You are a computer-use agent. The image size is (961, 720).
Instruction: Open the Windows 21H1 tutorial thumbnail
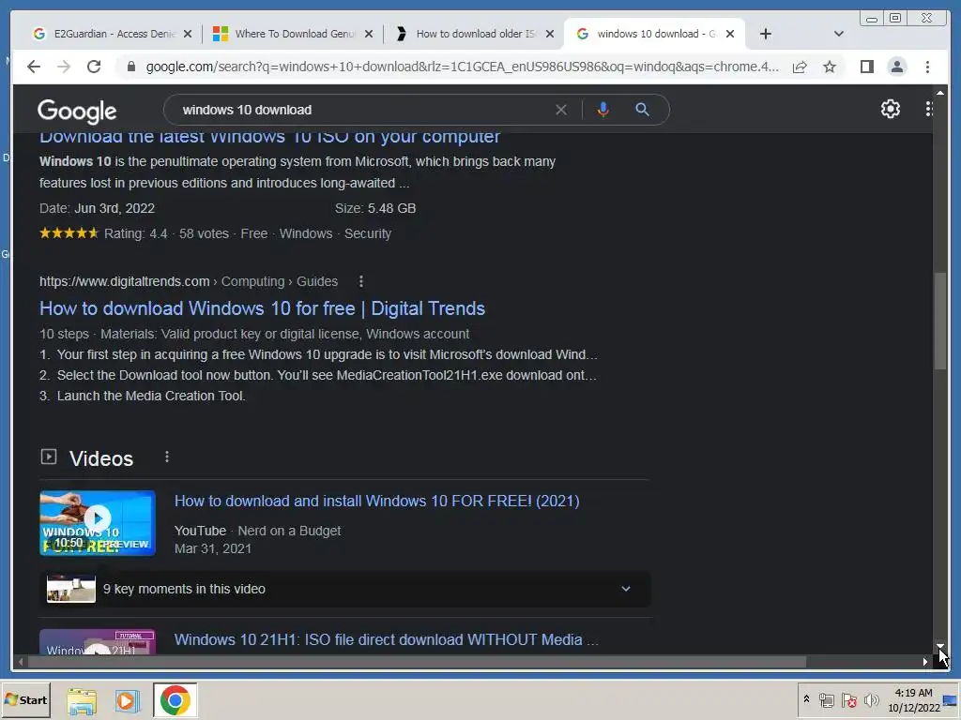pyautogui.click(x=98, y=642)
